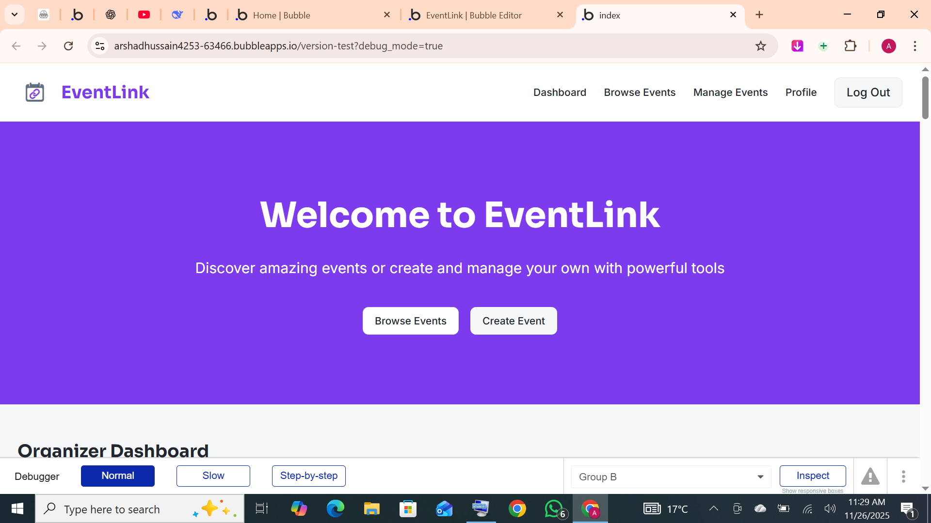Open the Browse Events nav link
Image resolution: width=931 pixels, height=523 pixels.
640,92
